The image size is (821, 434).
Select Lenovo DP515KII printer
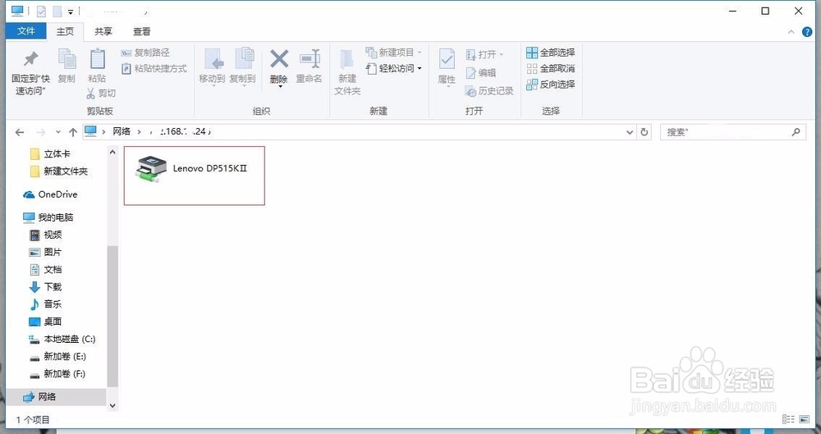tap(195, 176)
